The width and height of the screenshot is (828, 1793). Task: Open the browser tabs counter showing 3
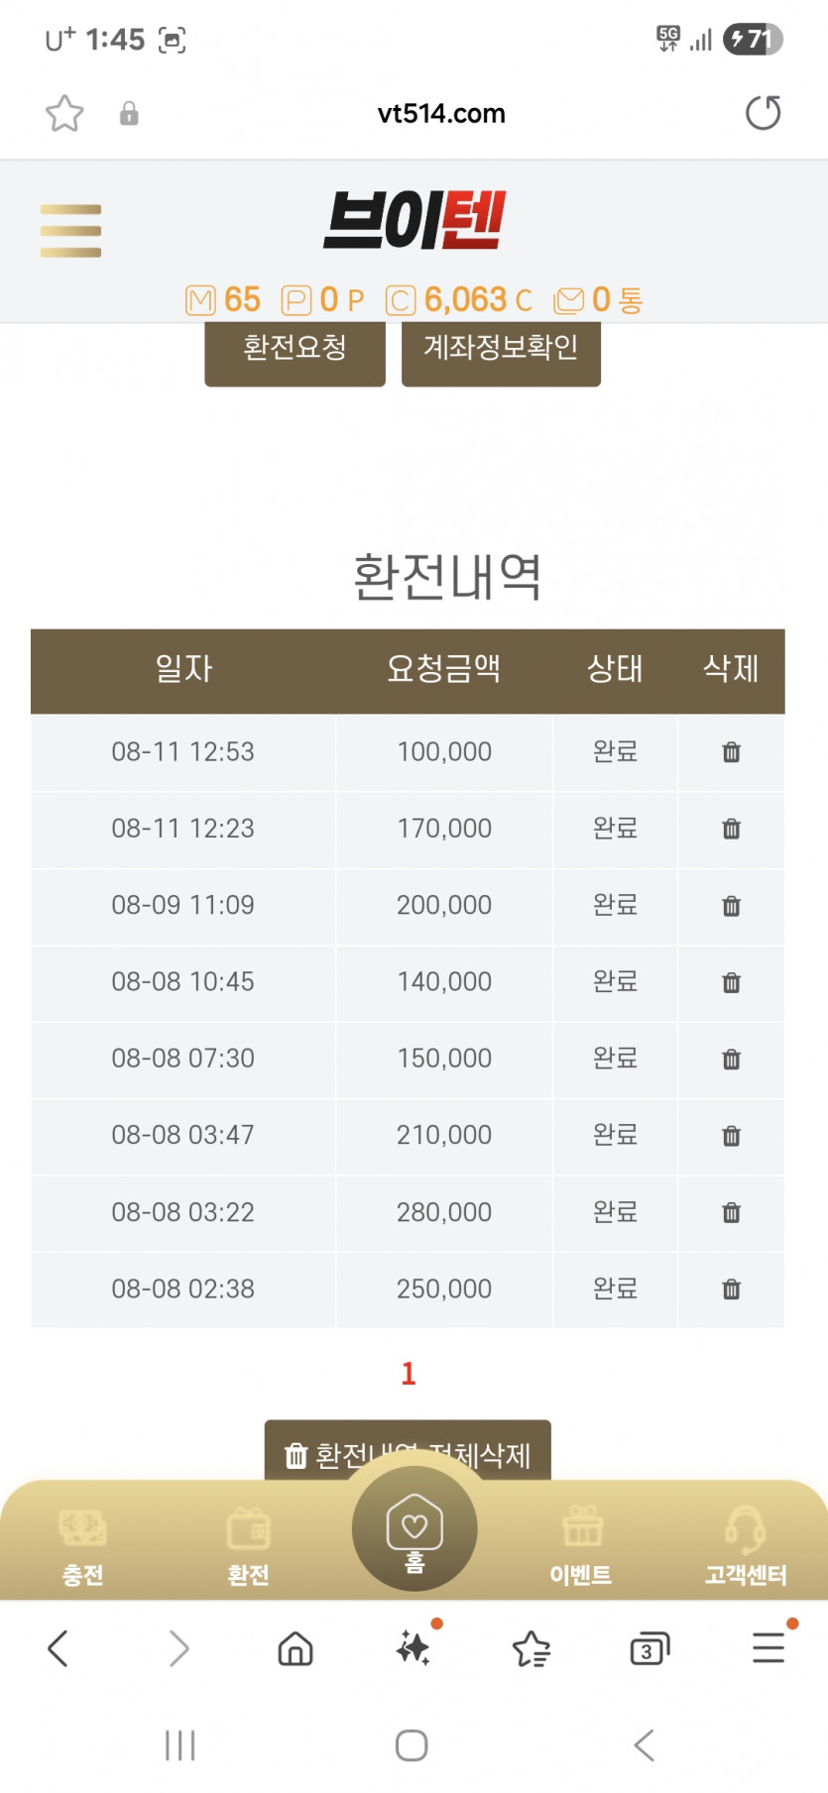pyautogui.click(x=649, y=1649)
